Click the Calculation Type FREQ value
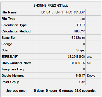Viewport: 102px width, 97px height. point(81,25)
